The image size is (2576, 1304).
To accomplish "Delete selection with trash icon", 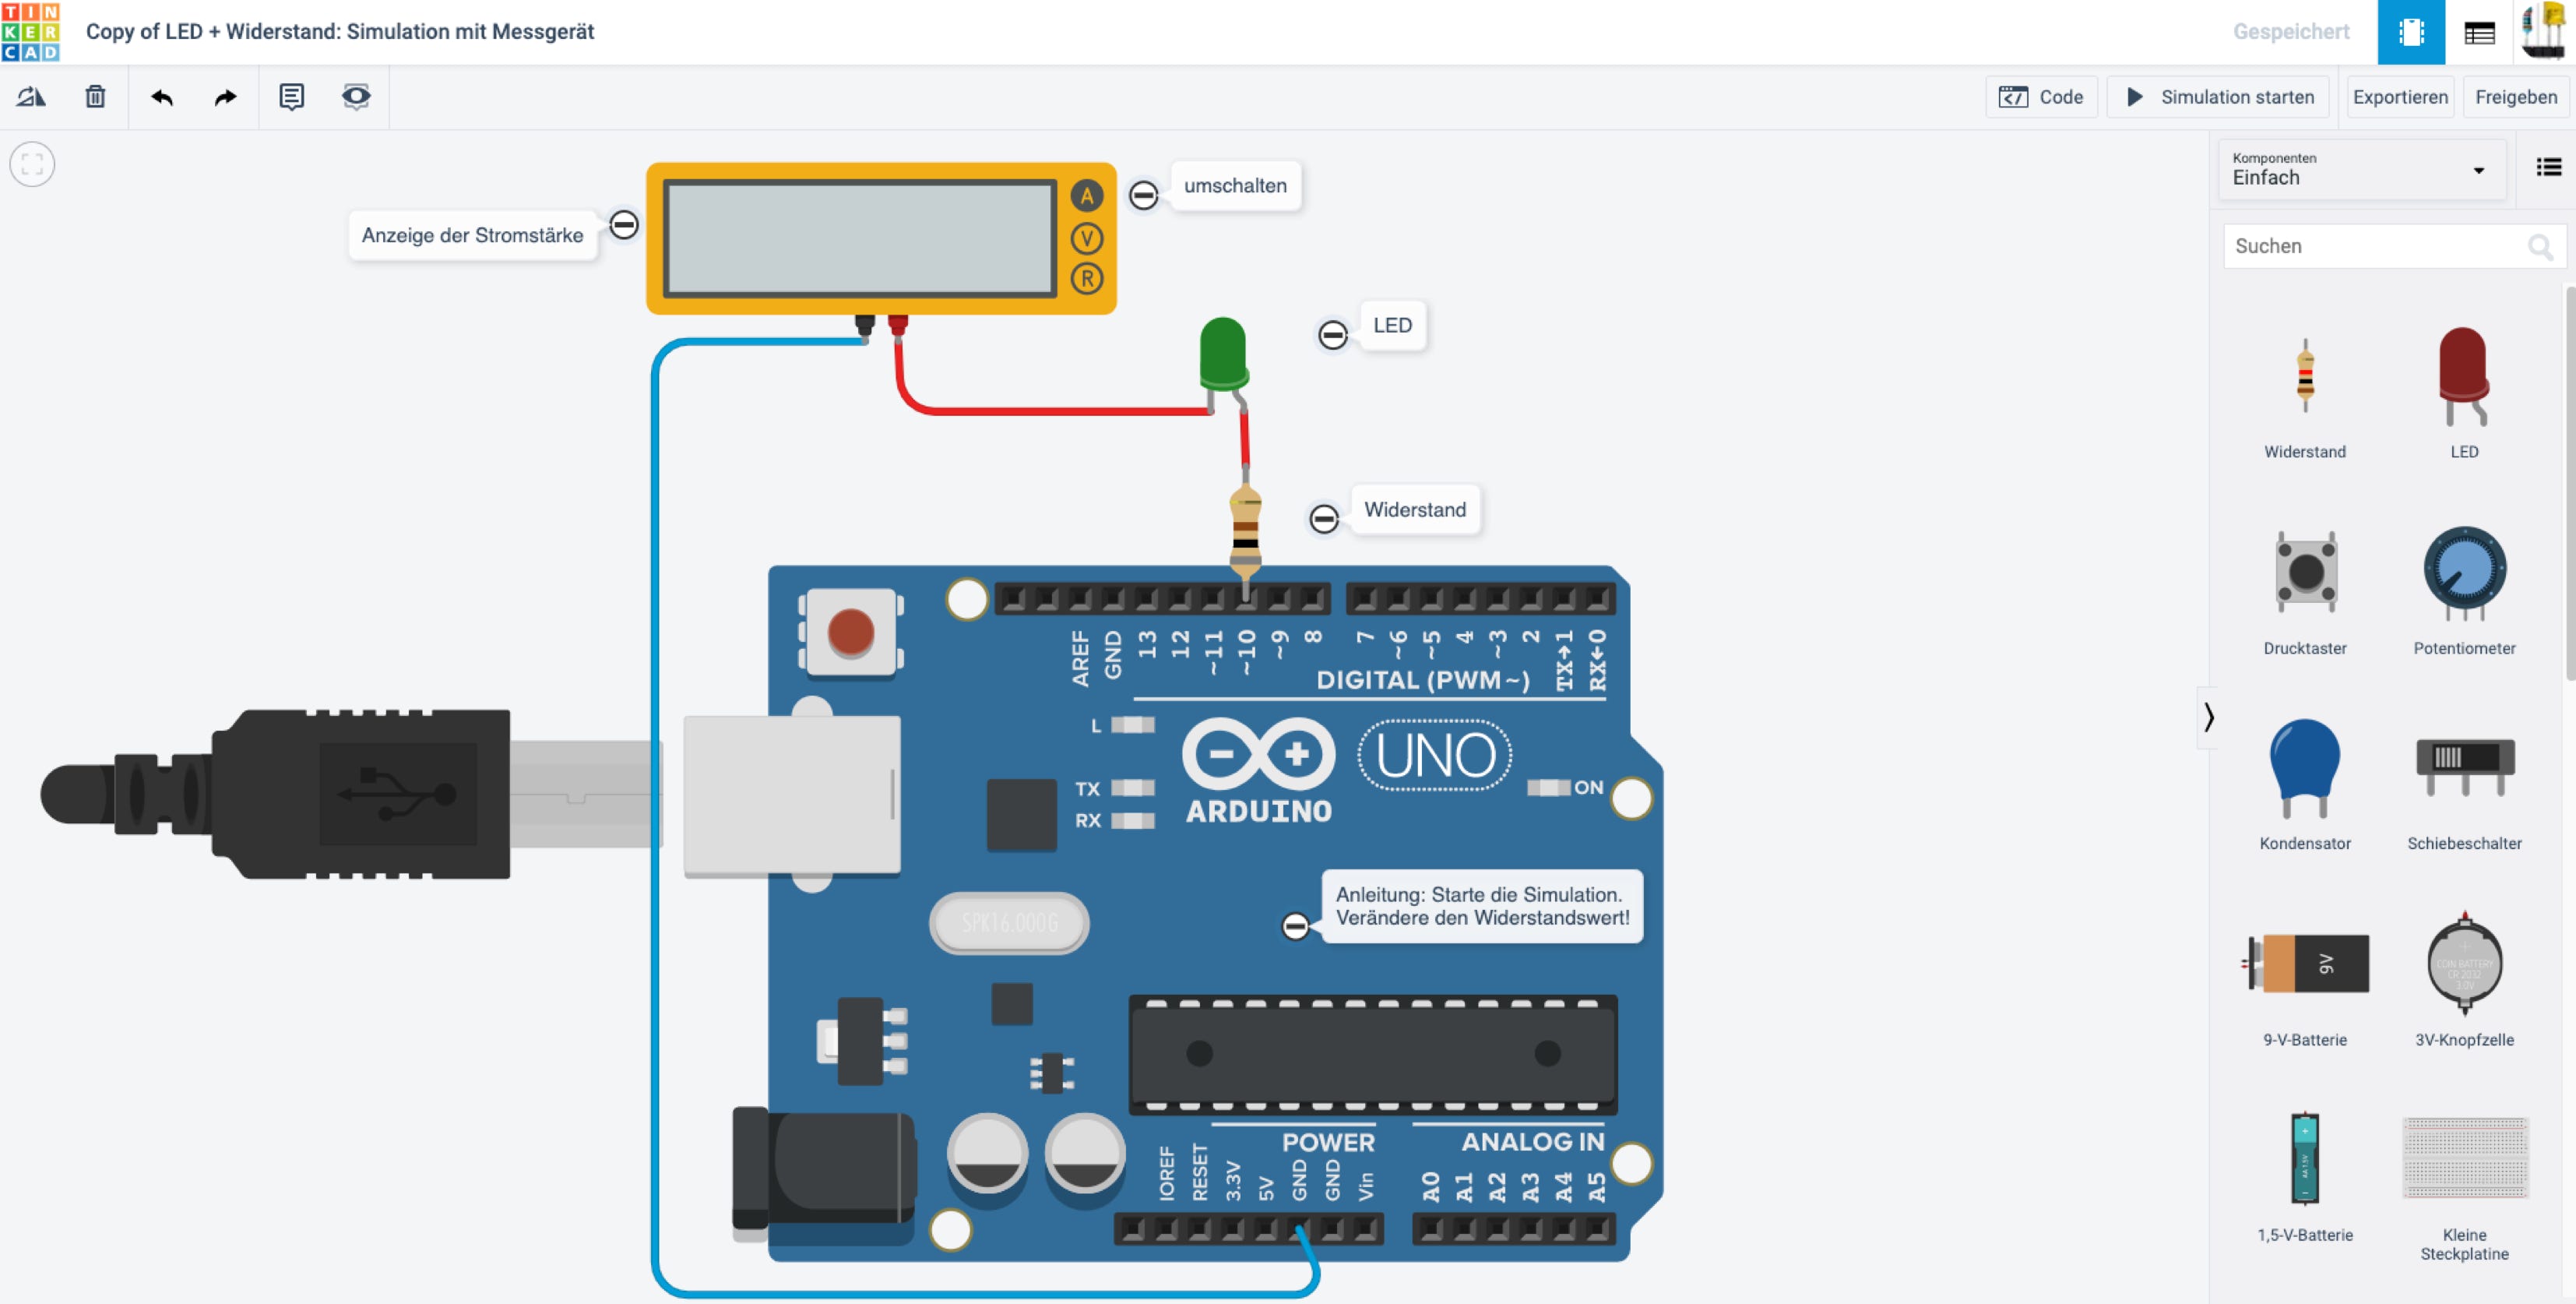I will pos(95,97).
